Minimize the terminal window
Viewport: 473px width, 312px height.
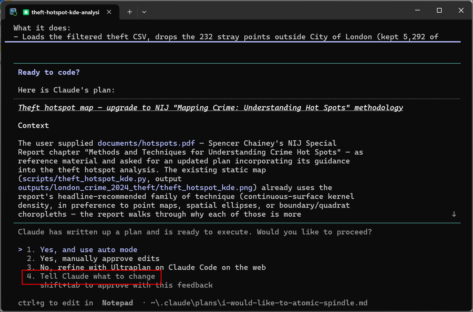click(x=417, y=10)
